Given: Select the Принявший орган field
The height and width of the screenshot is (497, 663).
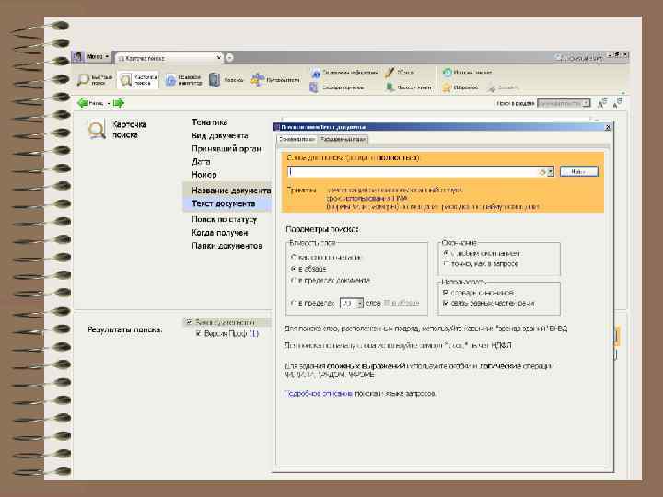Looking at the screenshot, I should 227,149.
